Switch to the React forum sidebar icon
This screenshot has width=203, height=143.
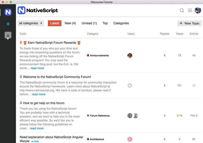pyautogui.click(x=8, y=24)
